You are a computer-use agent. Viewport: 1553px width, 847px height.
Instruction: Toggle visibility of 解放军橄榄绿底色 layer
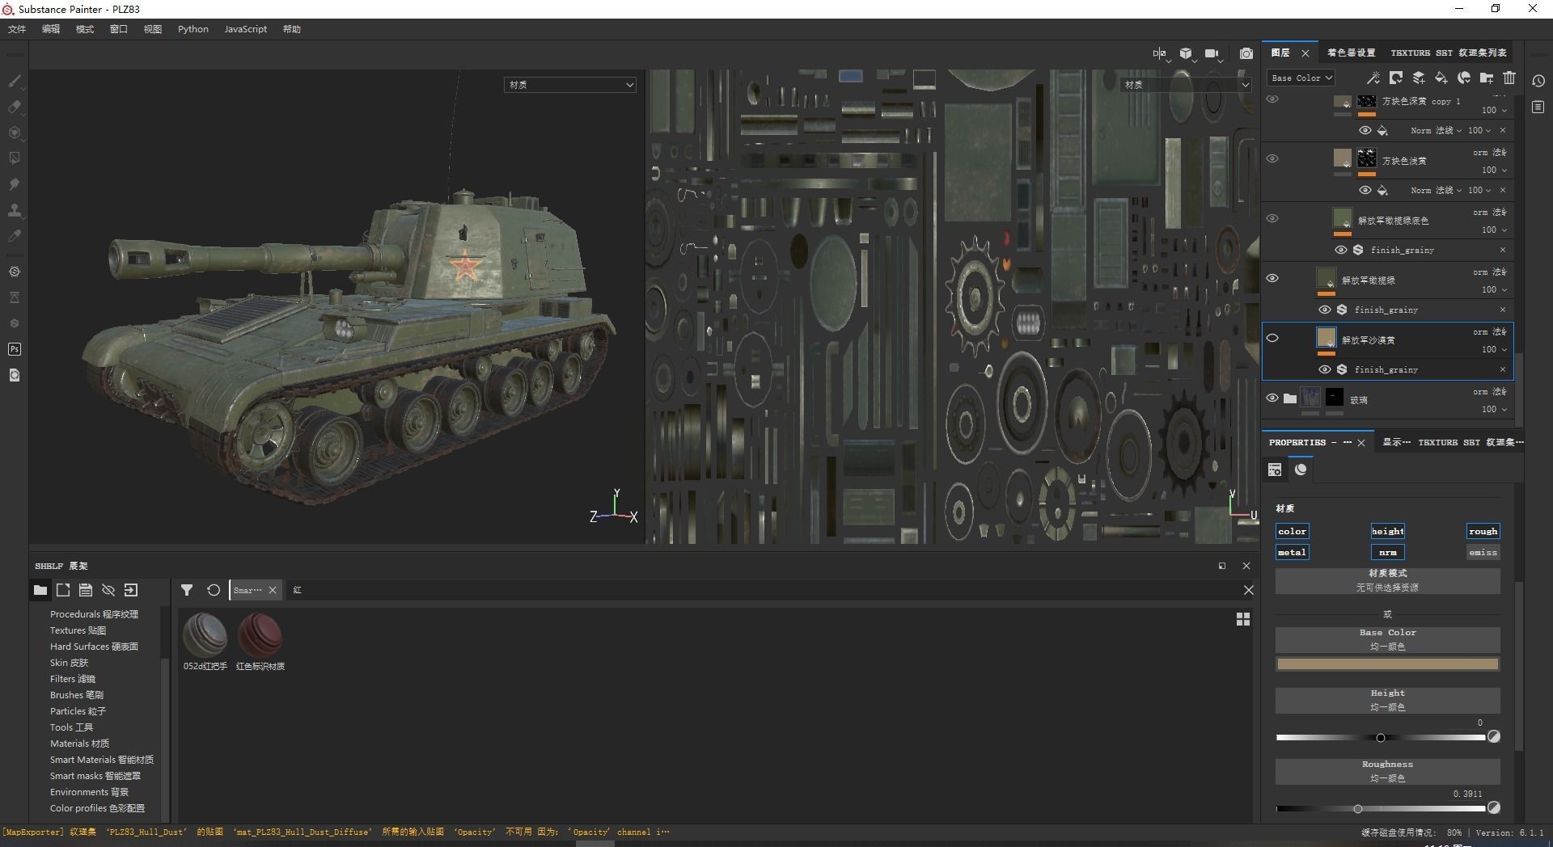(1272, 219)
